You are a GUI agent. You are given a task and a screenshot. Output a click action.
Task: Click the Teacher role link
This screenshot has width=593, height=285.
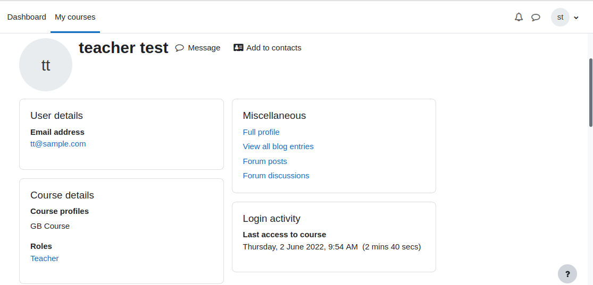pos(45,258)
